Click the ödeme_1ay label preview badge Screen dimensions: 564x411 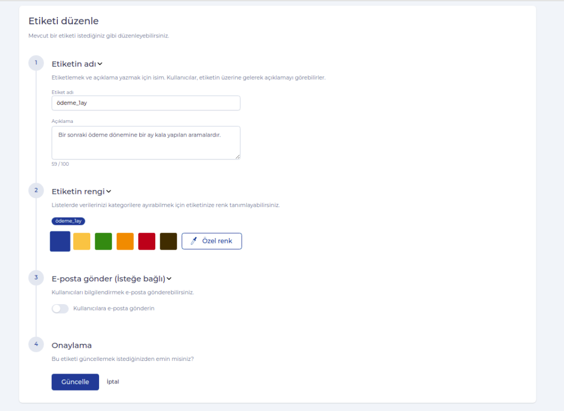(x=68, y=221)
